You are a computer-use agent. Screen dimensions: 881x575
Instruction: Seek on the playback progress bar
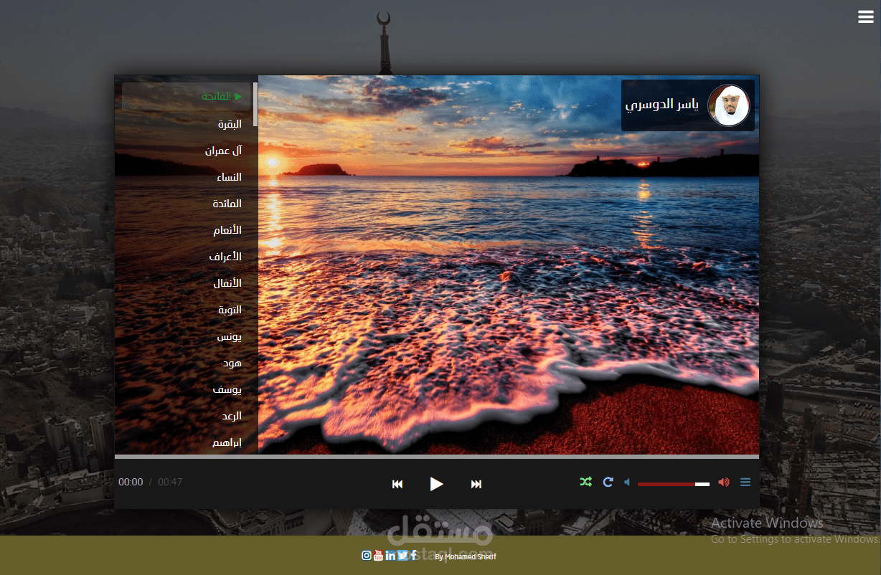[436, 457]
